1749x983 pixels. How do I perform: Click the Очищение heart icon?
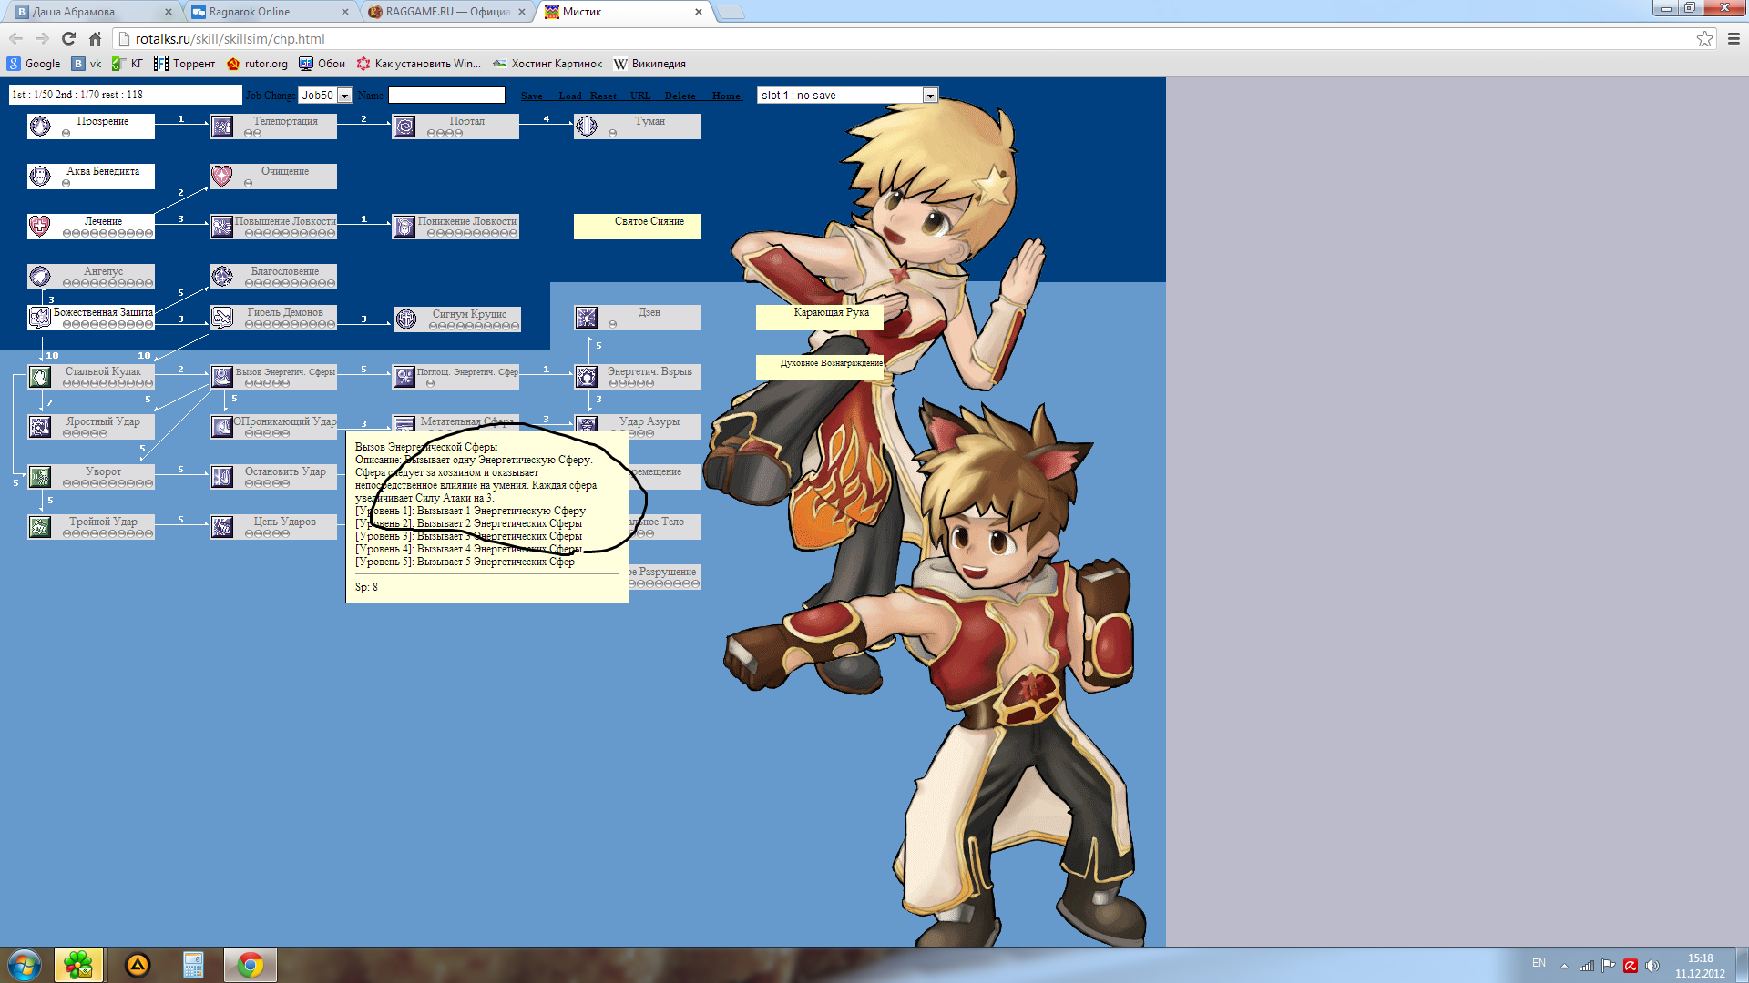tap(222, 176)
